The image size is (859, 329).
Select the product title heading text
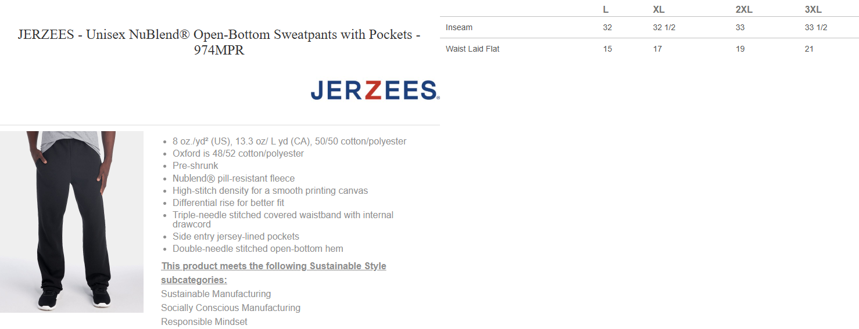pyautogui.click(x=219, y=42)
